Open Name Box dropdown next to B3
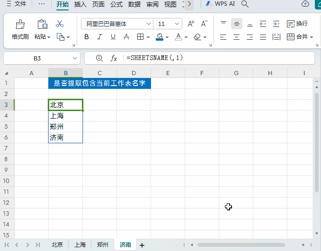The height and width of the screenshot is (251, 321). click(75, 58)
